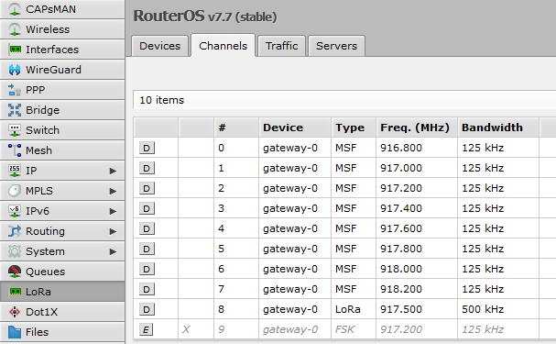
Task: Click the Switch sidebar icon
Action: (x=15, y=130)
